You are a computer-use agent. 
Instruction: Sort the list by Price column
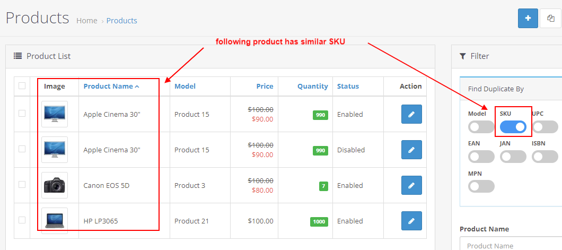[x=265, y=87]
